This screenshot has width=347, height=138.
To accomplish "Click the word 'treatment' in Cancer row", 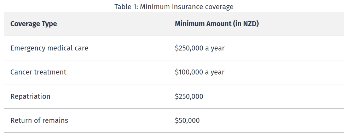I will tap(50, 72).
